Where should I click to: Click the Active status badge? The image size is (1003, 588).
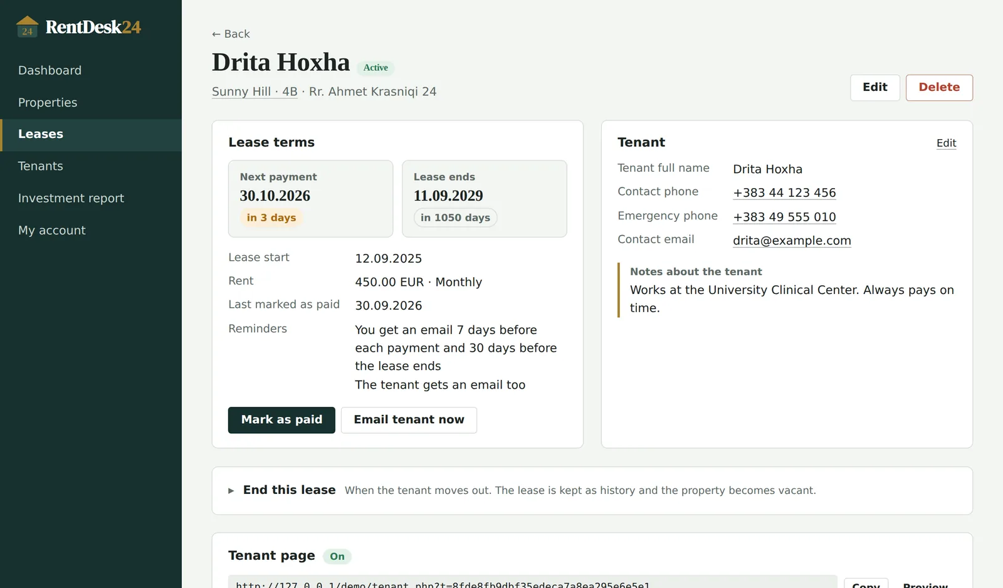[375, 68]
